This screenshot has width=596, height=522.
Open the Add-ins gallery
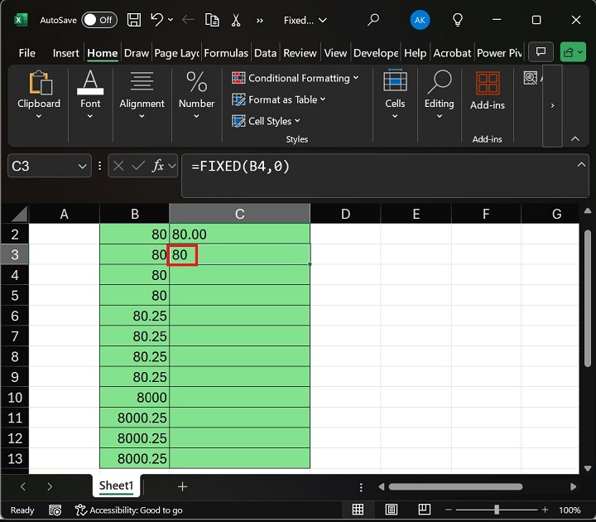pos(487,89)
